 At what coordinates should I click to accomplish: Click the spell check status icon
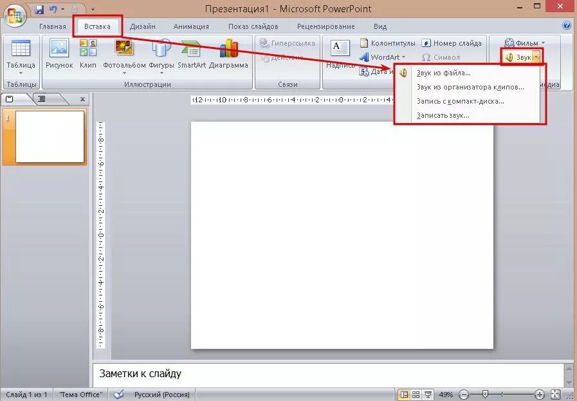(119, 395)
